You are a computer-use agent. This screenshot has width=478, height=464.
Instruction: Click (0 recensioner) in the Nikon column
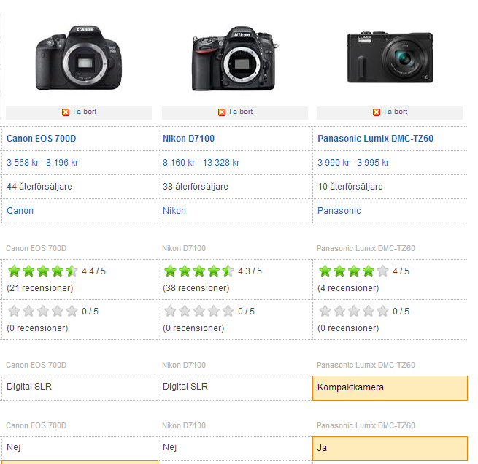tap(193, 328)
